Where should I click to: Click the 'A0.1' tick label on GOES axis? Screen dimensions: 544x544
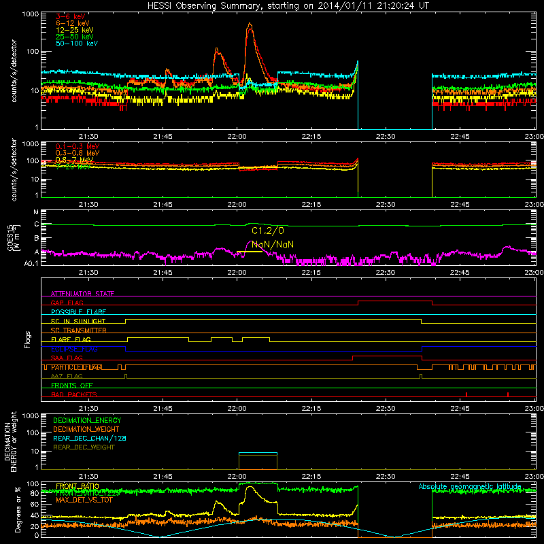click(x=31, y=264)
